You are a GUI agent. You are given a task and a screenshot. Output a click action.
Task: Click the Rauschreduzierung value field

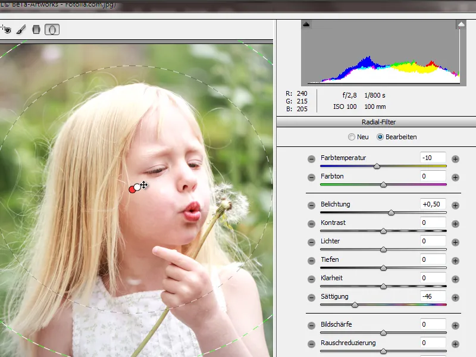[x=433, y=343]
